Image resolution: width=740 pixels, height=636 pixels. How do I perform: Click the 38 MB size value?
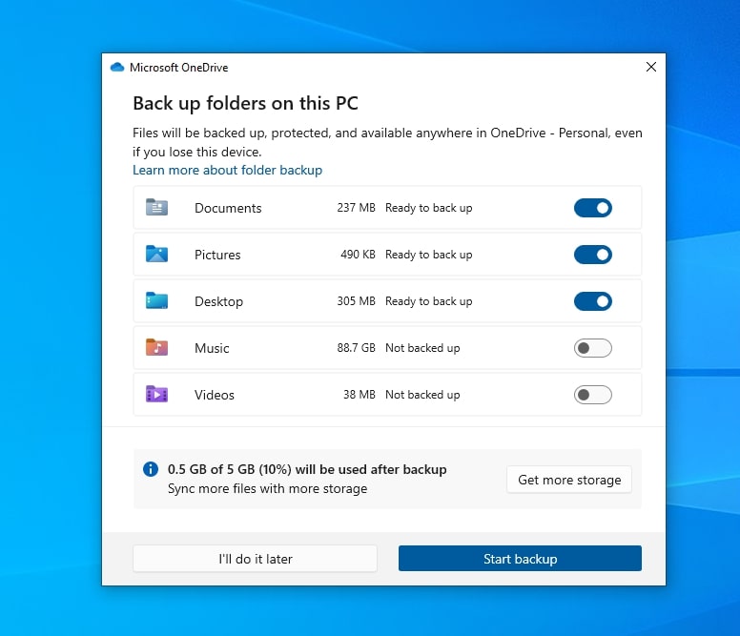(360, 395)
